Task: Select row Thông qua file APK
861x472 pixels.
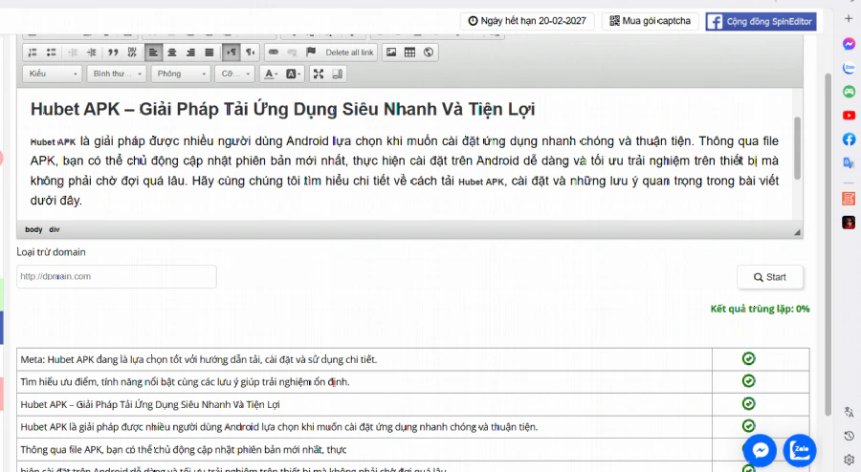Action: click(x=184, y=449)
